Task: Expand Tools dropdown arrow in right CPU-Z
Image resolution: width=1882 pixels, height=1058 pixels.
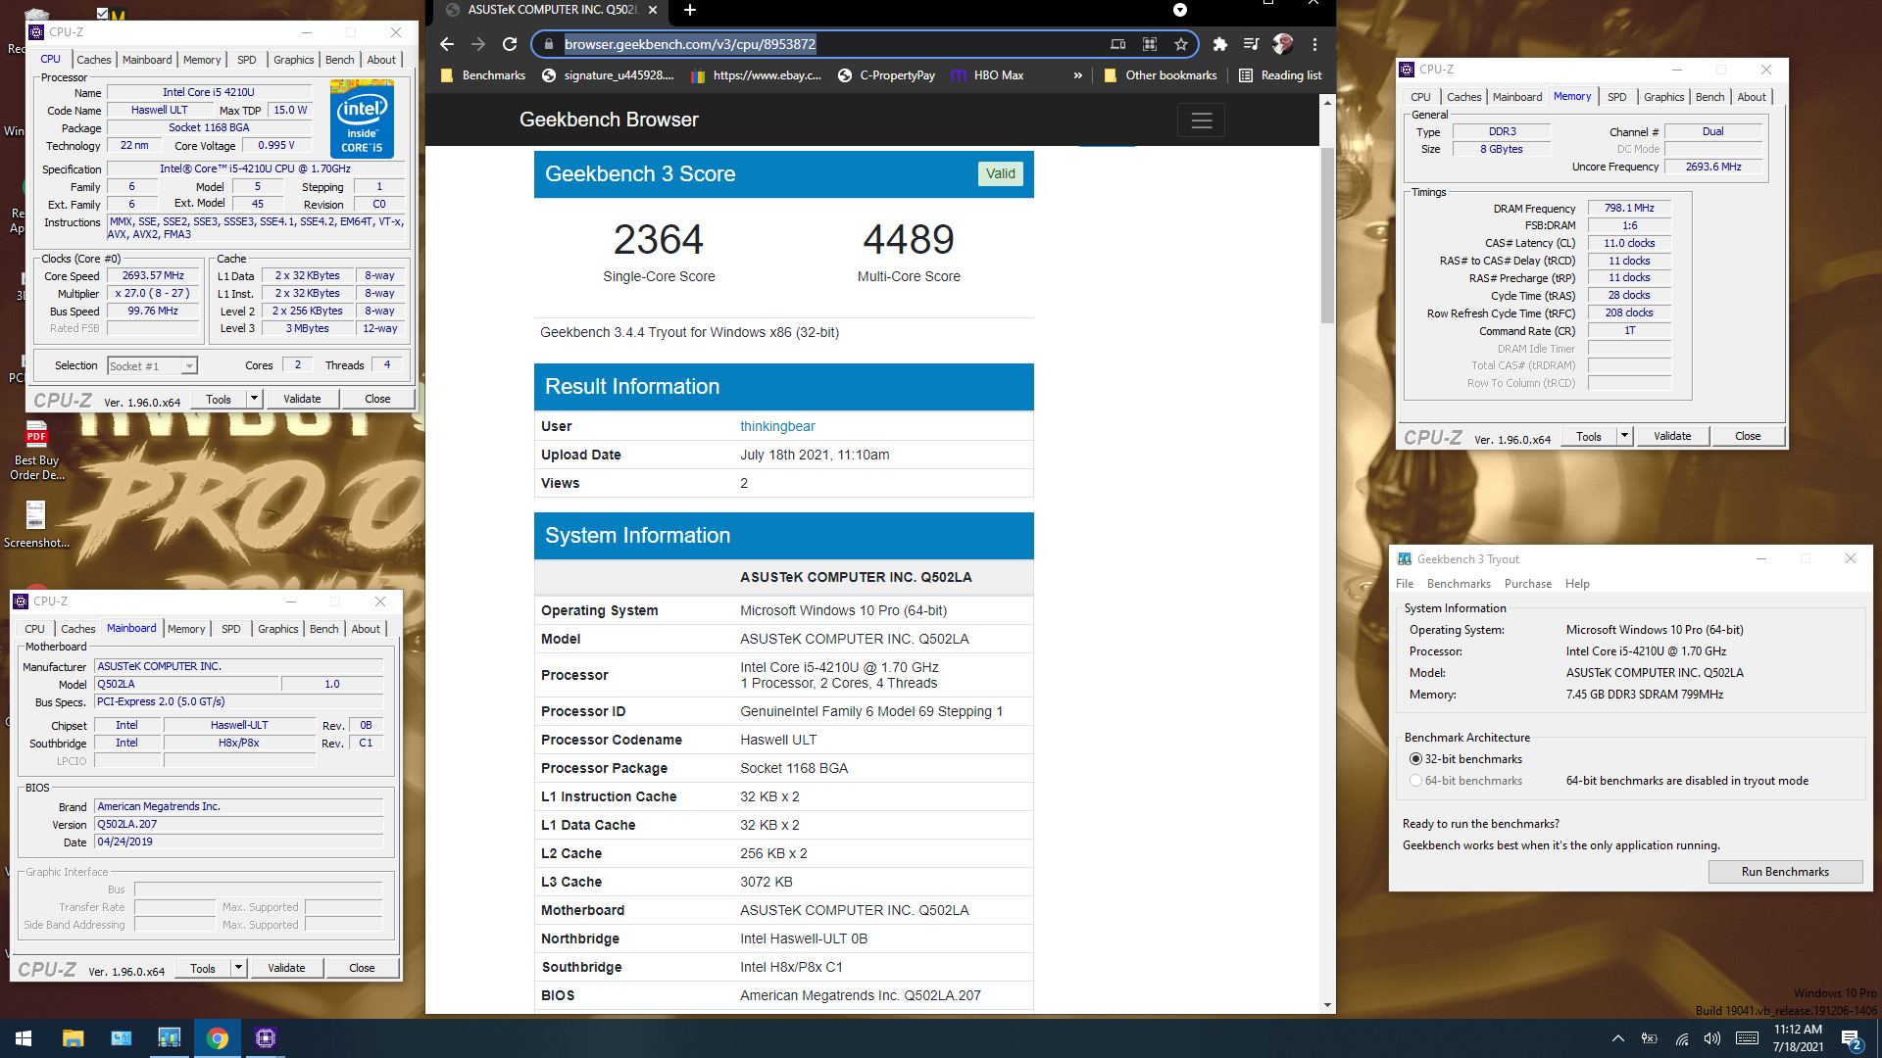Action: (x=1624, y=436)
